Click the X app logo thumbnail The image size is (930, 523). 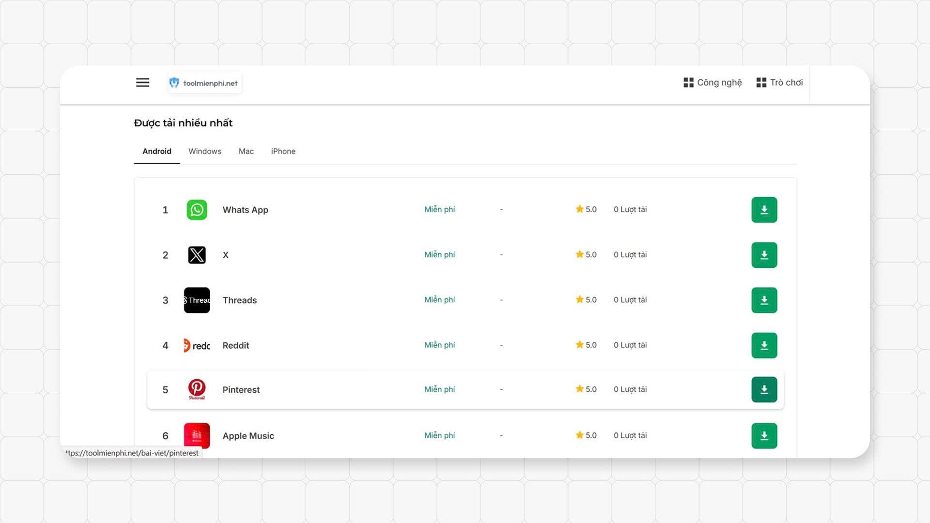tap(197, 255)
